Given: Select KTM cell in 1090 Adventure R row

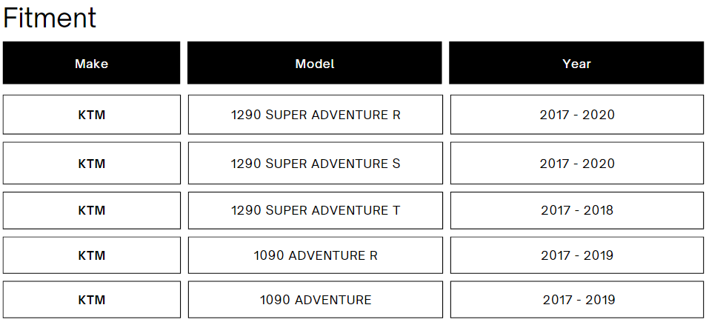Looking at the screenshot, I should (91, 255).
